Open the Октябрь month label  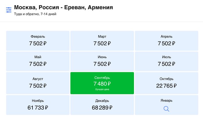point(166,79)
